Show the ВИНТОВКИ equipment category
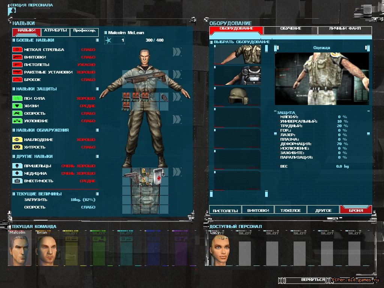This screenshot has width=384, height=288. tap(258, 210)
